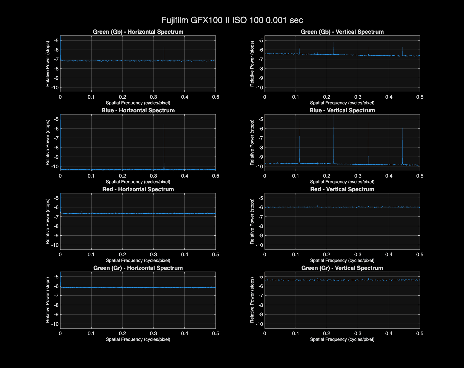Click the 'Green (Gr) - Vertical Spectrum' title
The height and width of the screenshot is (368, 464).
click(x=342, y=268)
